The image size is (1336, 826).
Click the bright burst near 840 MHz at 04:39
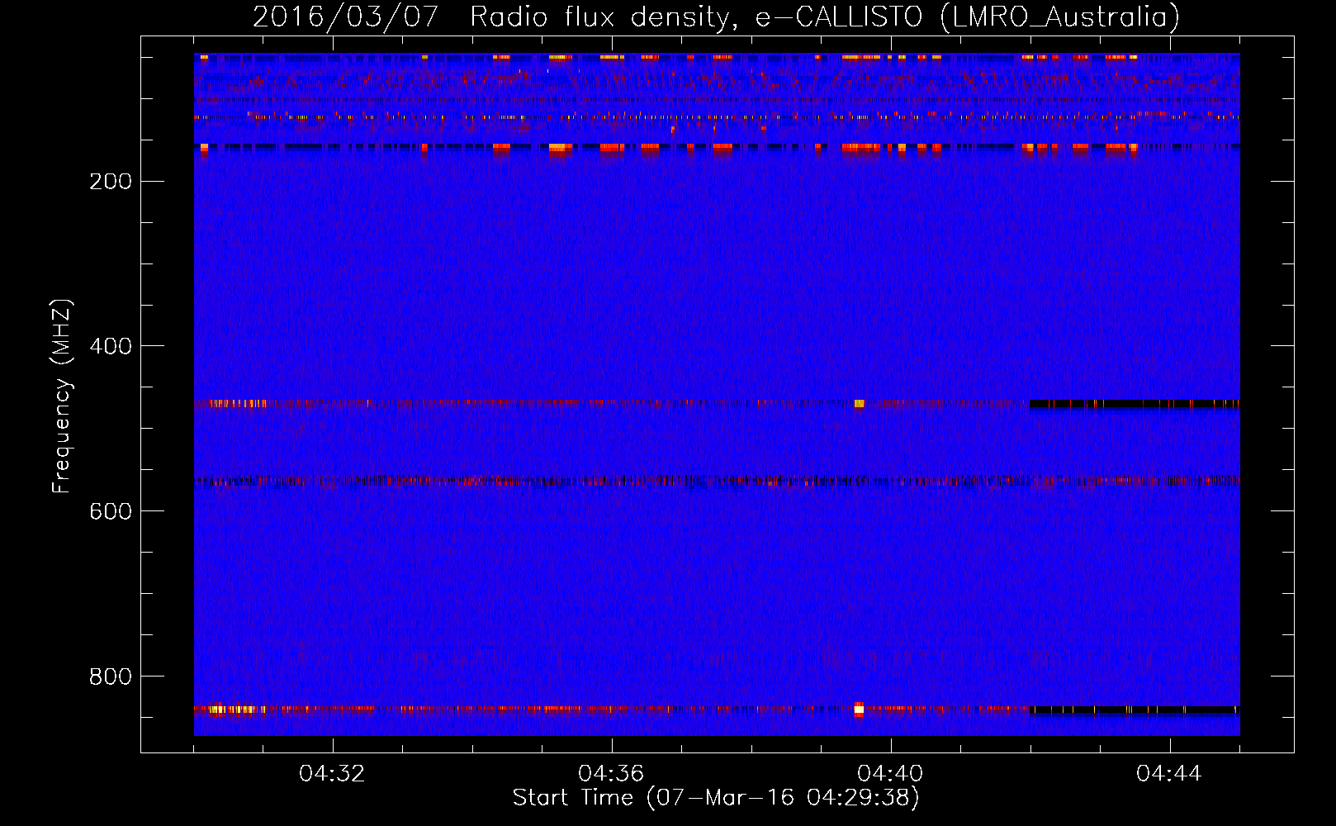(x=859, y=709)
